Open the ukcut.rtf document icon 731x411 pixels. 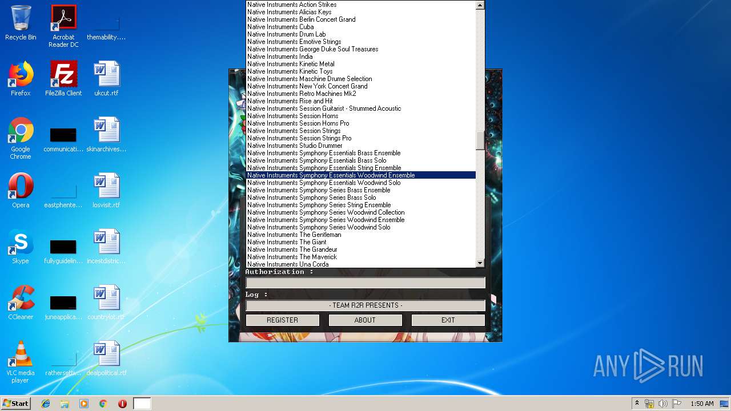pyautogui.click(x=106, y=79)
